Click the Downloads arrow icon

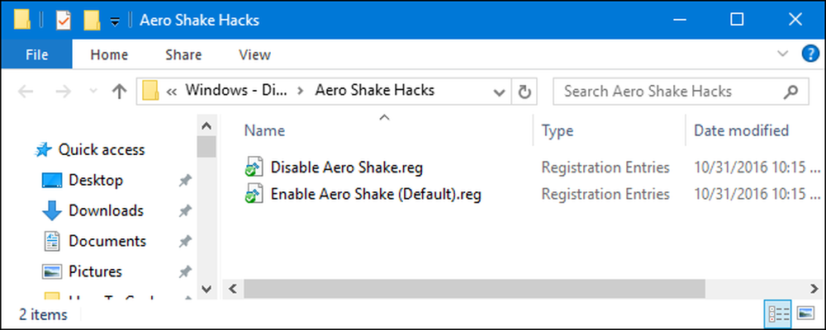(51, 211)
